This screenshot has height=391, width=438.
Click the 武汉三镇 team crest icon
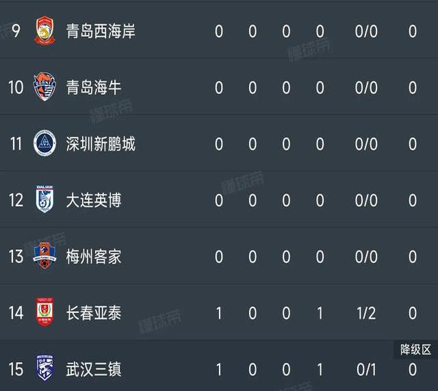pyautogui.click(x=44, y=370)
